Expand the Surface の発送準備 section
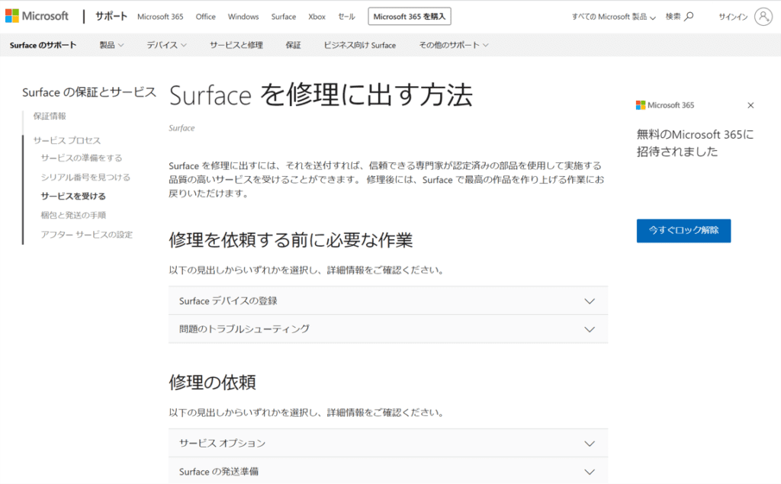This screenshot has width=781, height=484. point(388,470)
